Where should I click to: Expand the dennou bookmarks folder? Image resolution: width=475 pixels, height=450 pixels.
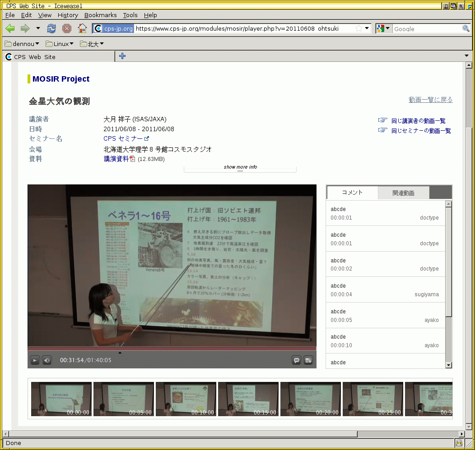(x=22, y=44)
